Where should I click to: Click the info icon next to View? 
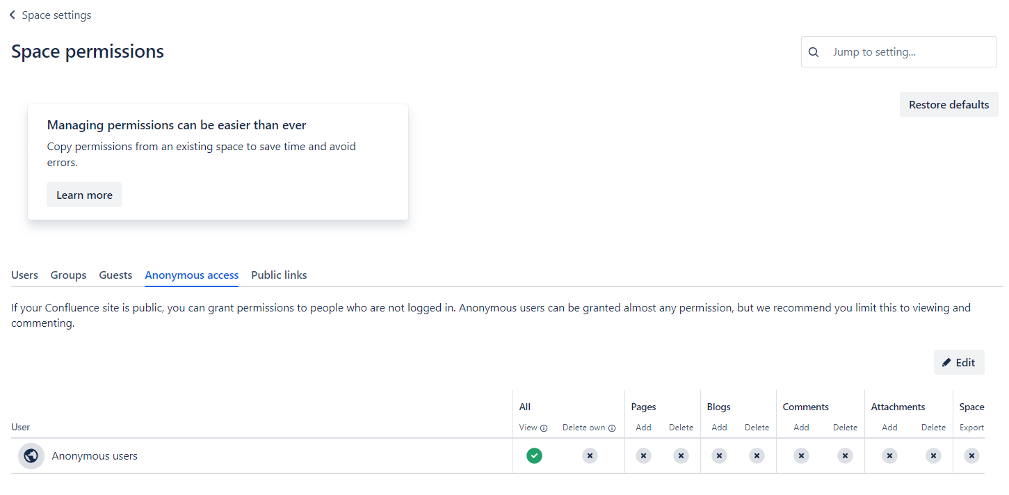click(x=544, y=428)
